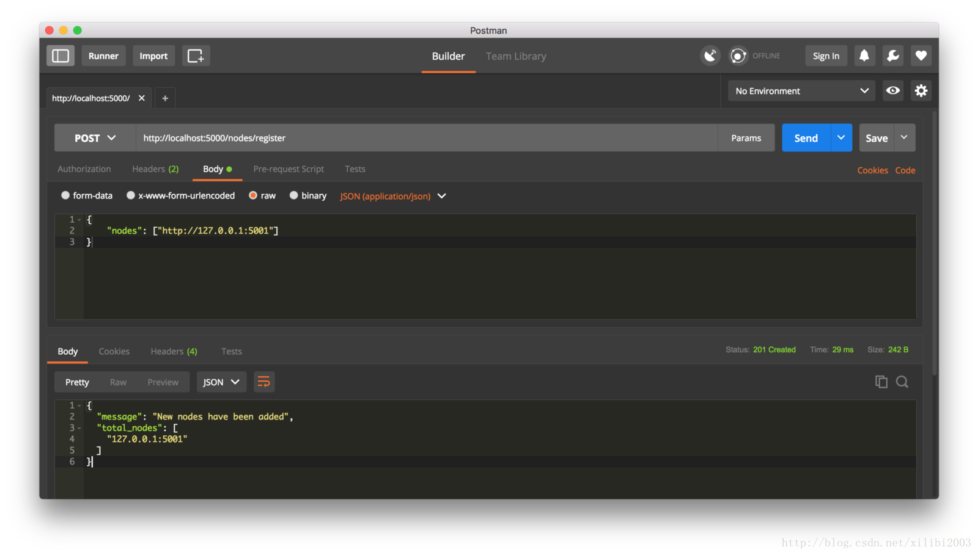Collapse request body line 1 fold arrow
The width and height of the screenshot is (978, 555).
79,220
